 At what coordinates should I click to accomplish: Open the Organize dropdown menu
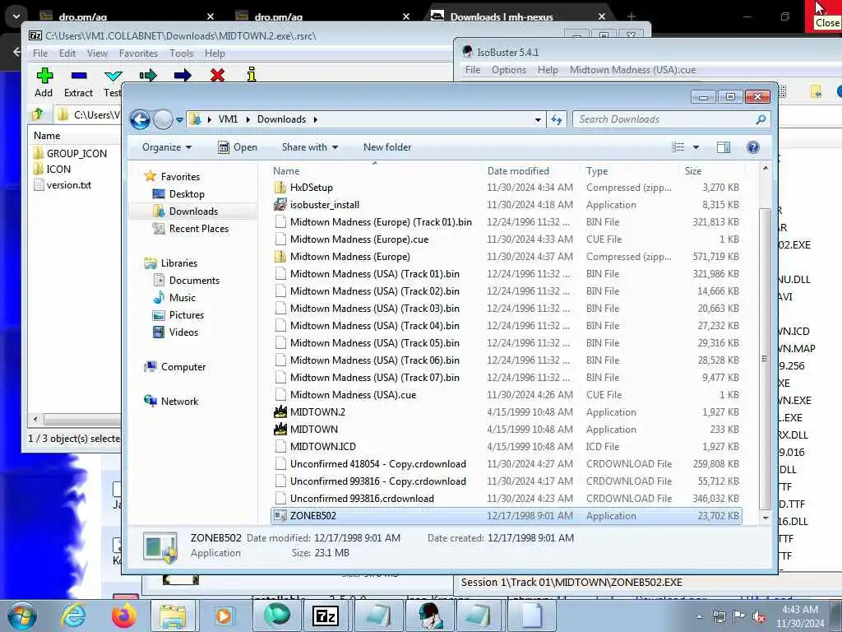[x=167, y=147]
